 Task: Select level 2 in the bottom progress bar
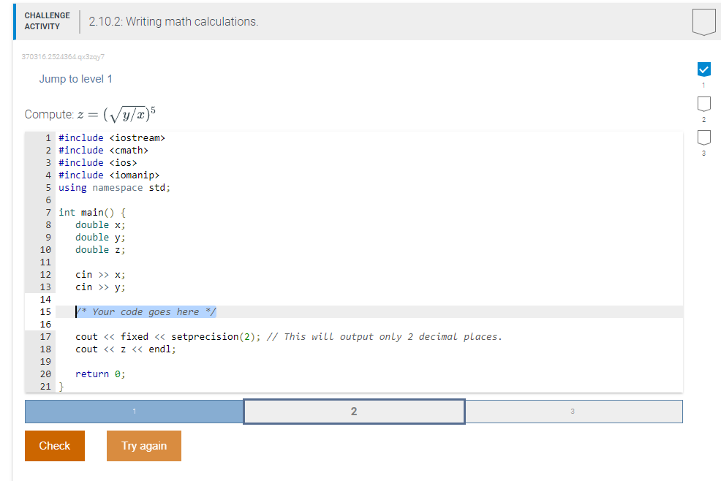(353, 411)
